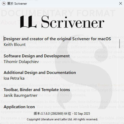The image size is (124, 124).
Task: Click the heading Software Design and Development
Action: pyautogui.click(x=37, y=56)
